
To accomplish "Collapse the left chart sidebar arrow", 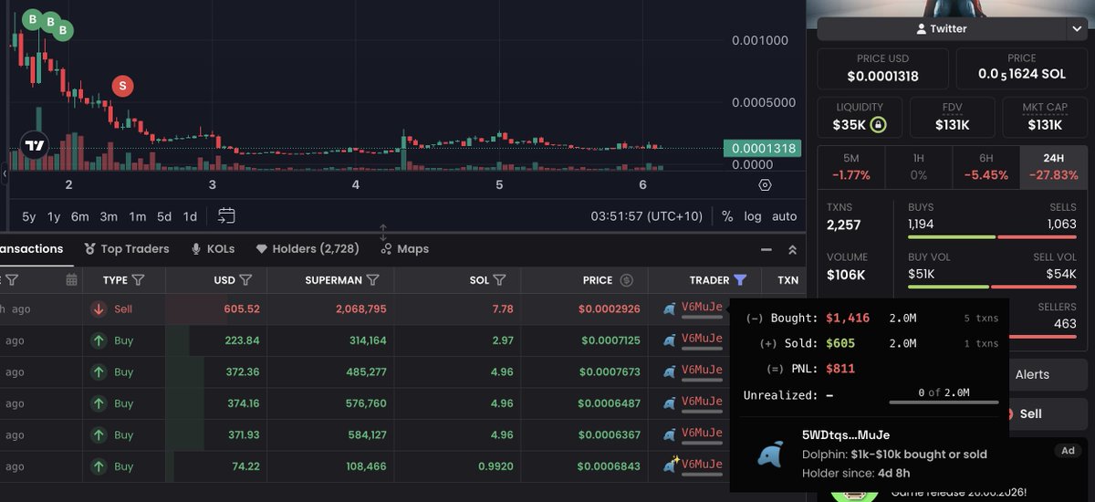I will pos(5,173).
